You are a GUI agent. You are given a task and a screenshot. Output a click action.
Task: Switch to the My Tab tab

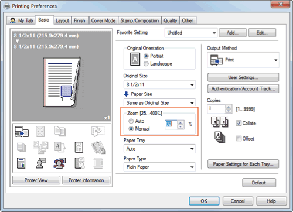21,20
